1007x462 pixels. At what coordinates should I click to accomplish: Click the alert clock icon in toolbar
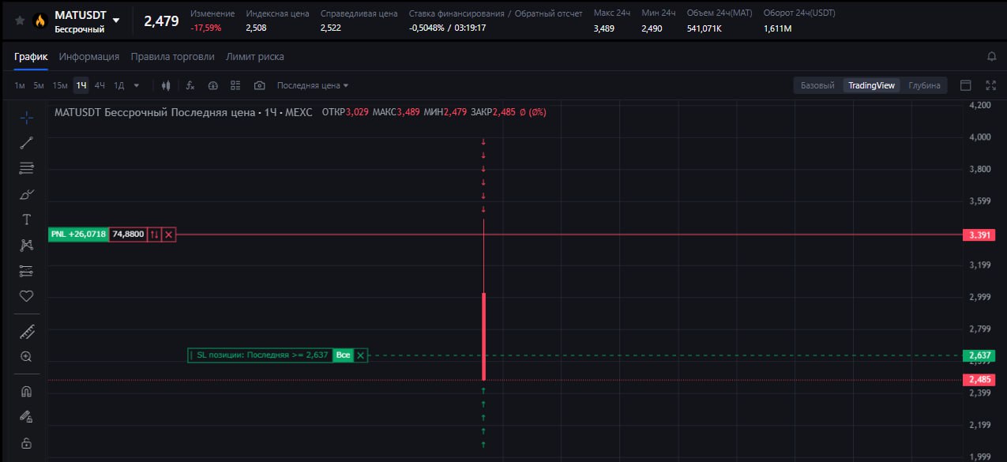tap(212, 85)
